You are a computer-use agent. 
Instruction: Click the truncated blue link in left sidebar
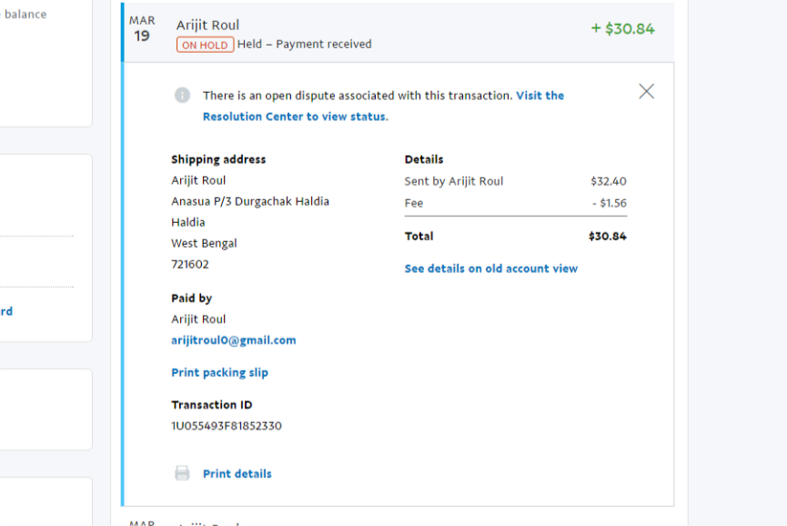click(x=6, y=311)
